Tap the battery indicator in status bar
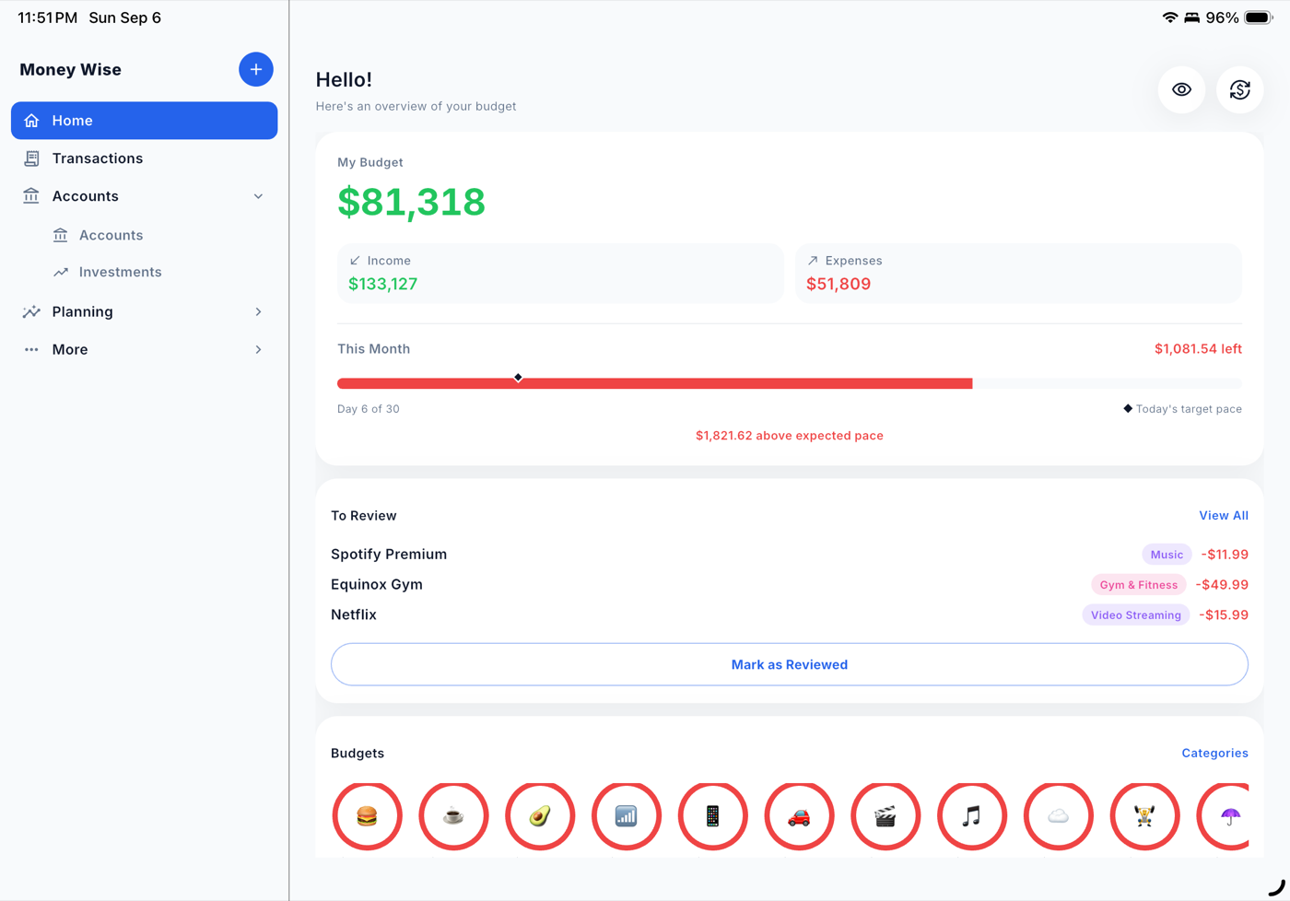 point(1258,18)
